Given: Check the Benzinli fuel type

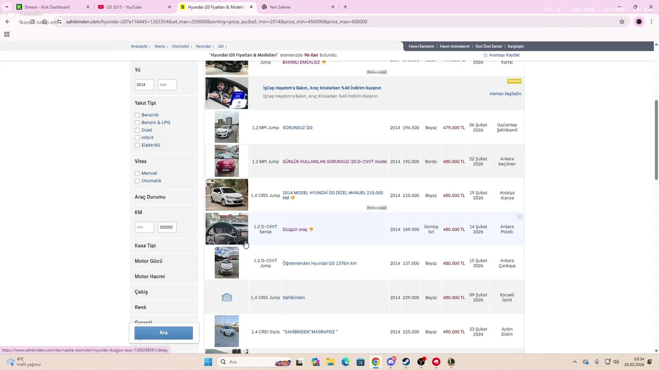Looking at the screenshot, I should [137, 115].
